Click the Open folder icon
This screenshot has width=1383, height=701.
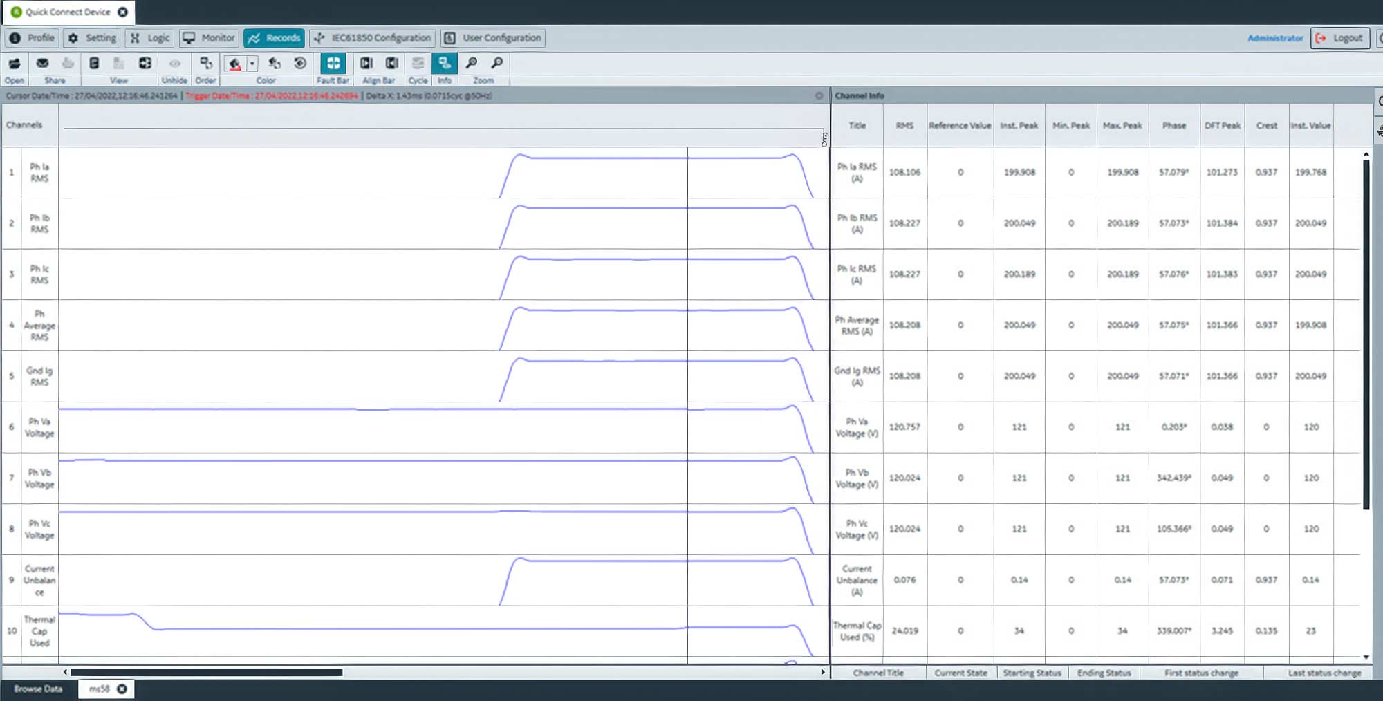pos(15,64)
